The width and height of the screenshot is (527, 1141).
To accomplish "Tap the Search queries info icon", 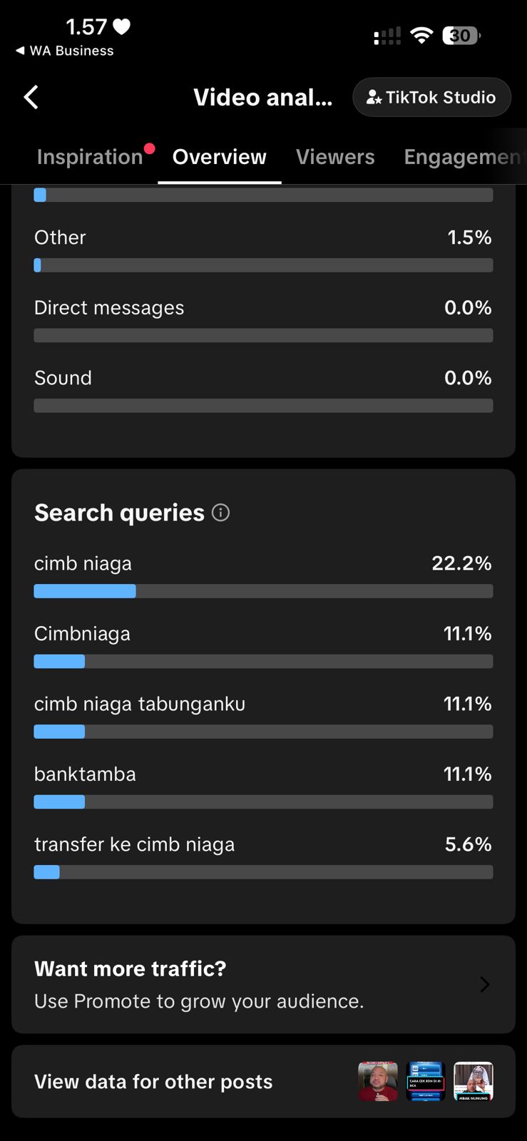I will point(221,513).
